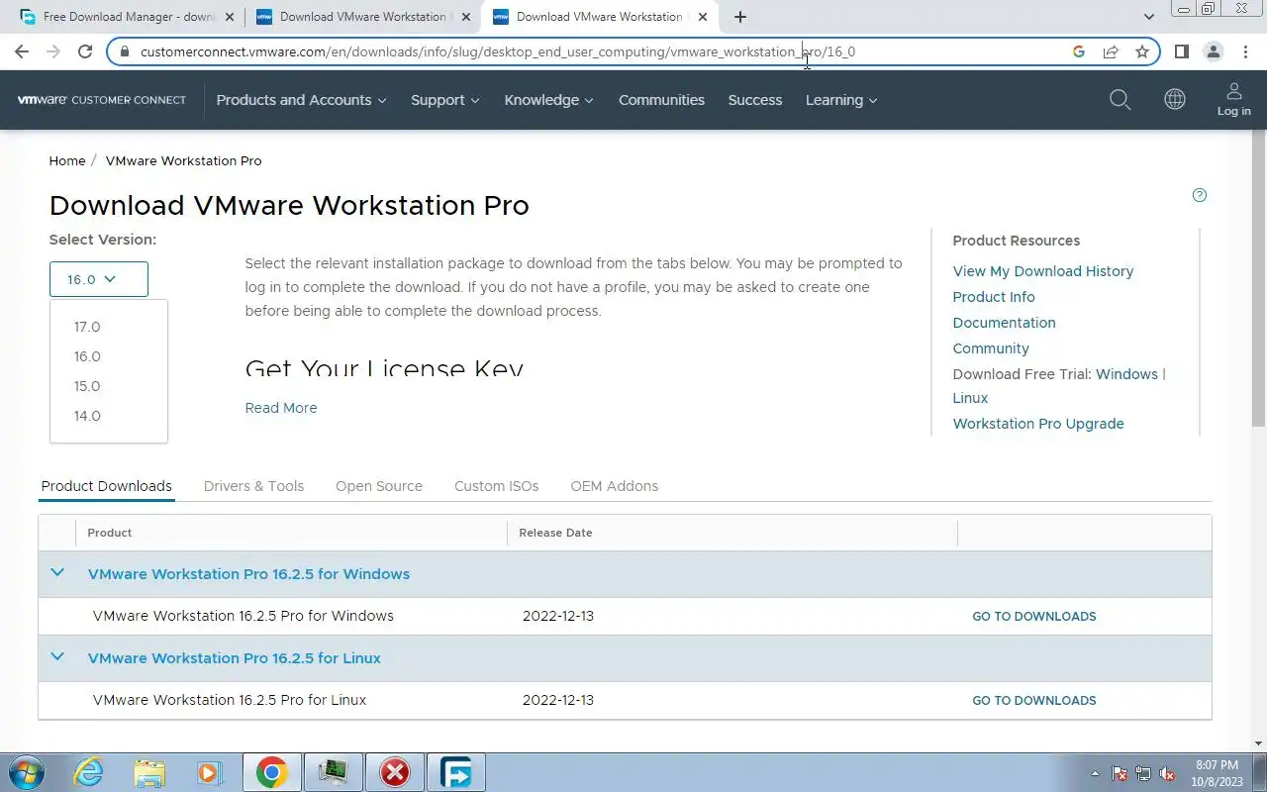Screen dimensions: 1267x792
Task: Go back with the browser back arrow
Action: tap(22, 51)
